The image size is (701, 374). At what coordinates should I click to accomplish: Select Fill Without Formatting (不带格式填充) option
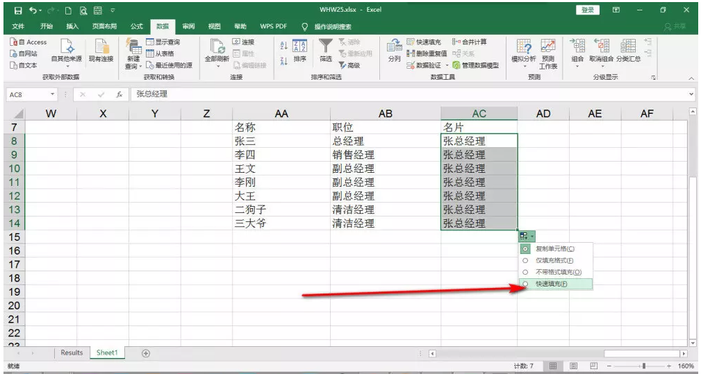coord(555,272)
